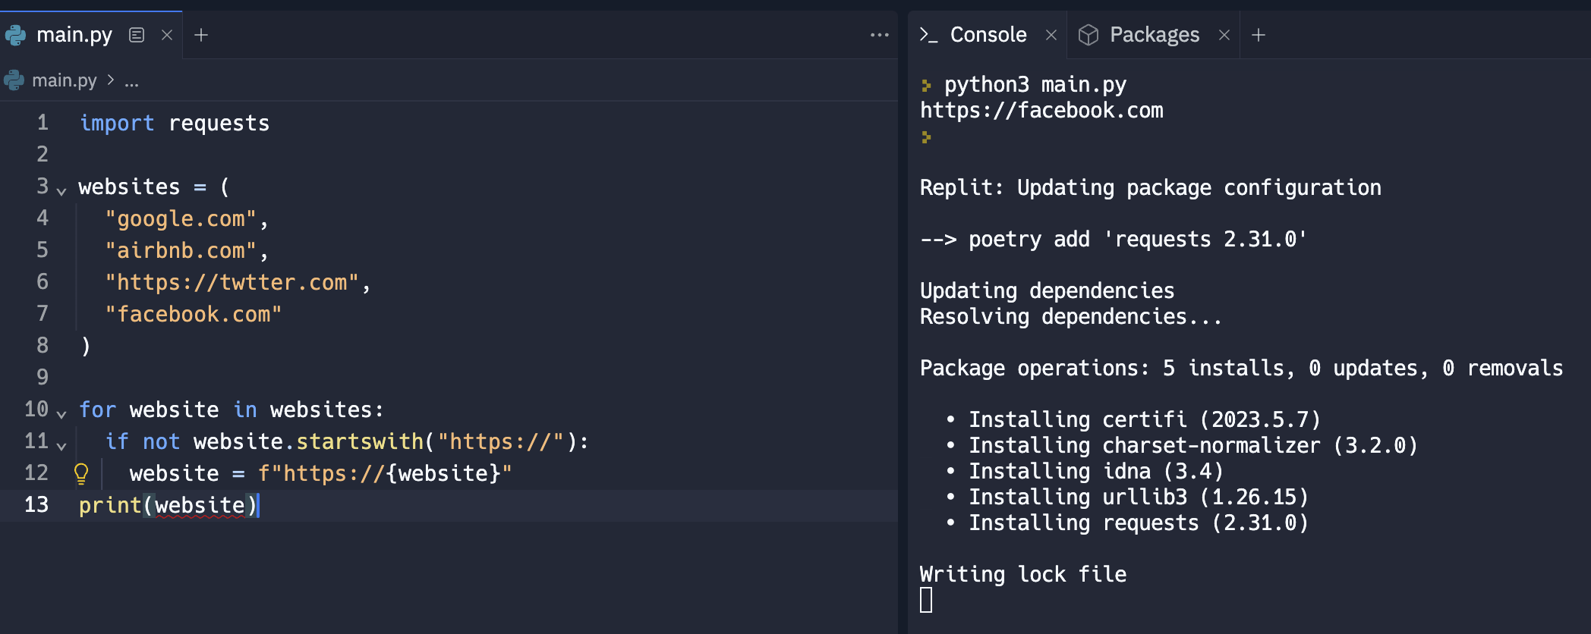
Task: Open a new editor tab with plus
Action: [x=201, y=35]
